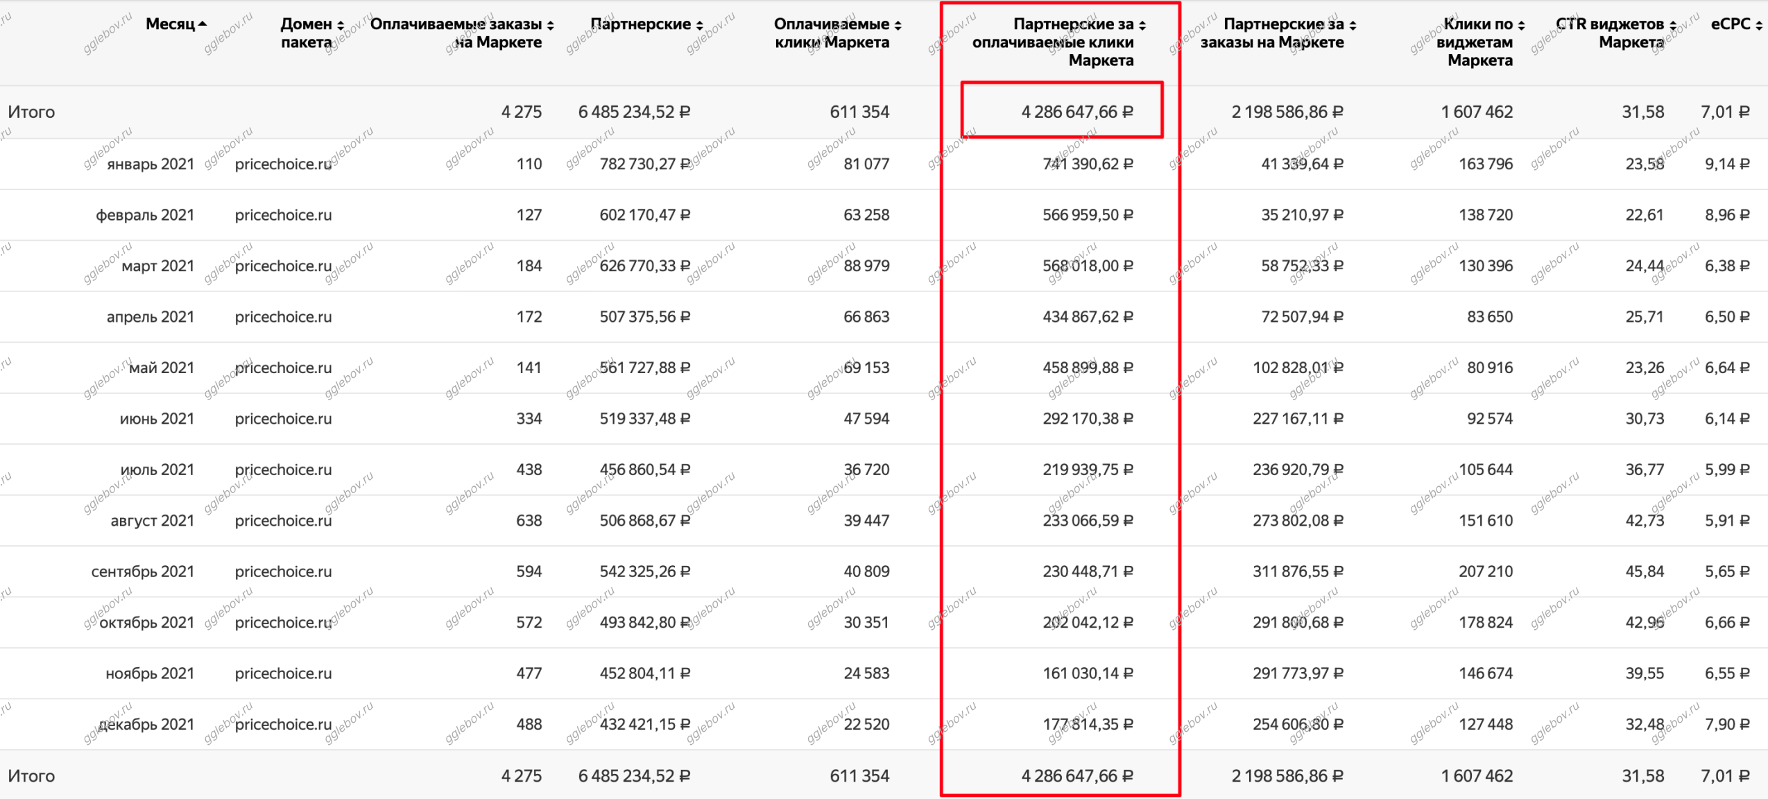Click highlighted total 4 286 647,66 ₽ at top
1768x799 pixels.
click(x=1076, y=112)
